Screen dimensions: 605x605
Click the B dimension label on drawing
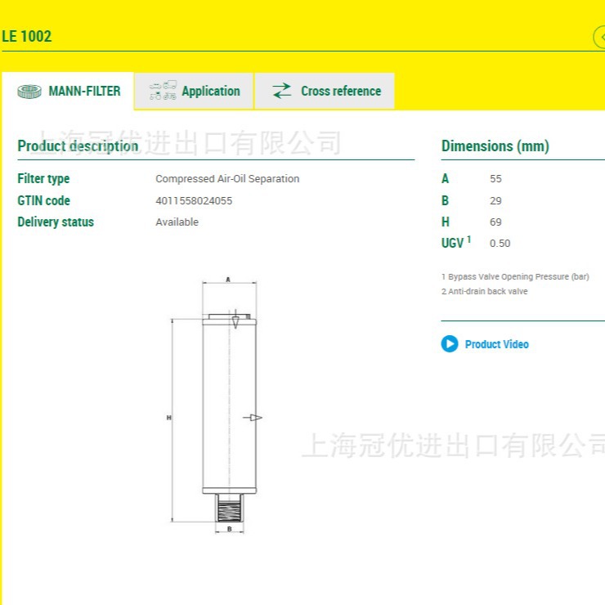point(230,529)
